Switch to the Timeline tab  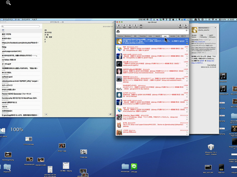tap(120, 36)
